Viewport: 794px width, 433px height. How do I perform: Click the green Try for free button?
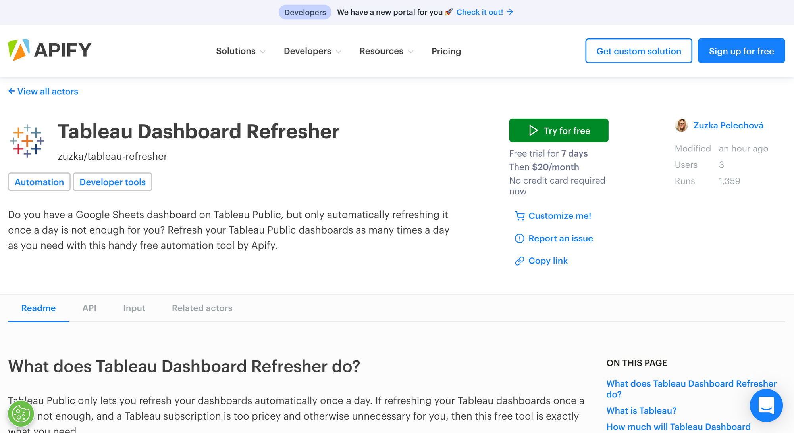click(x=559, y=130)
